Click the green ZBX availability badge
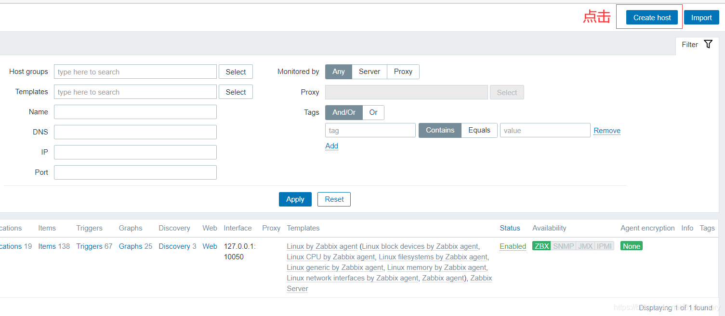725x316 pixels. pyautogui.click(x=541, y=246)
